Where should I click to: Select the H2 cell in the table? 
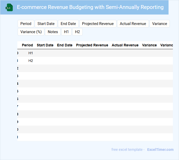(x=31, y=61)
